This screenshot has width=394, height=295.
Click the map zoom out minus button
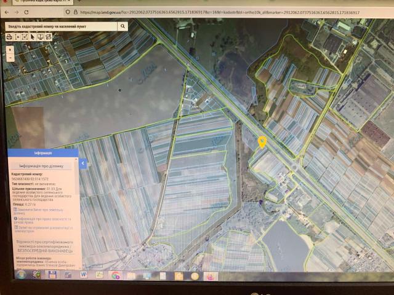point(10,57)
